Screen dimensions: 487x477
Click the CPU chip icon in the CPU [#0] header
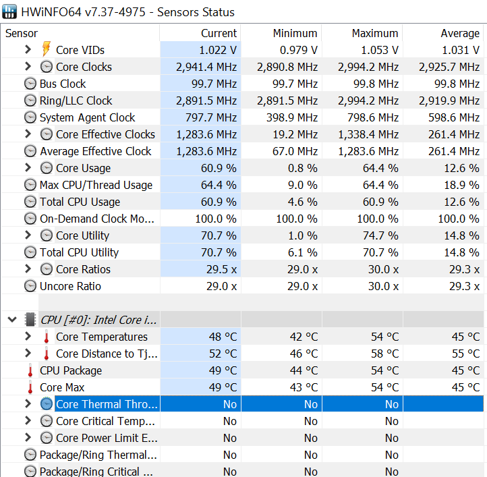[x=30, y=320]
